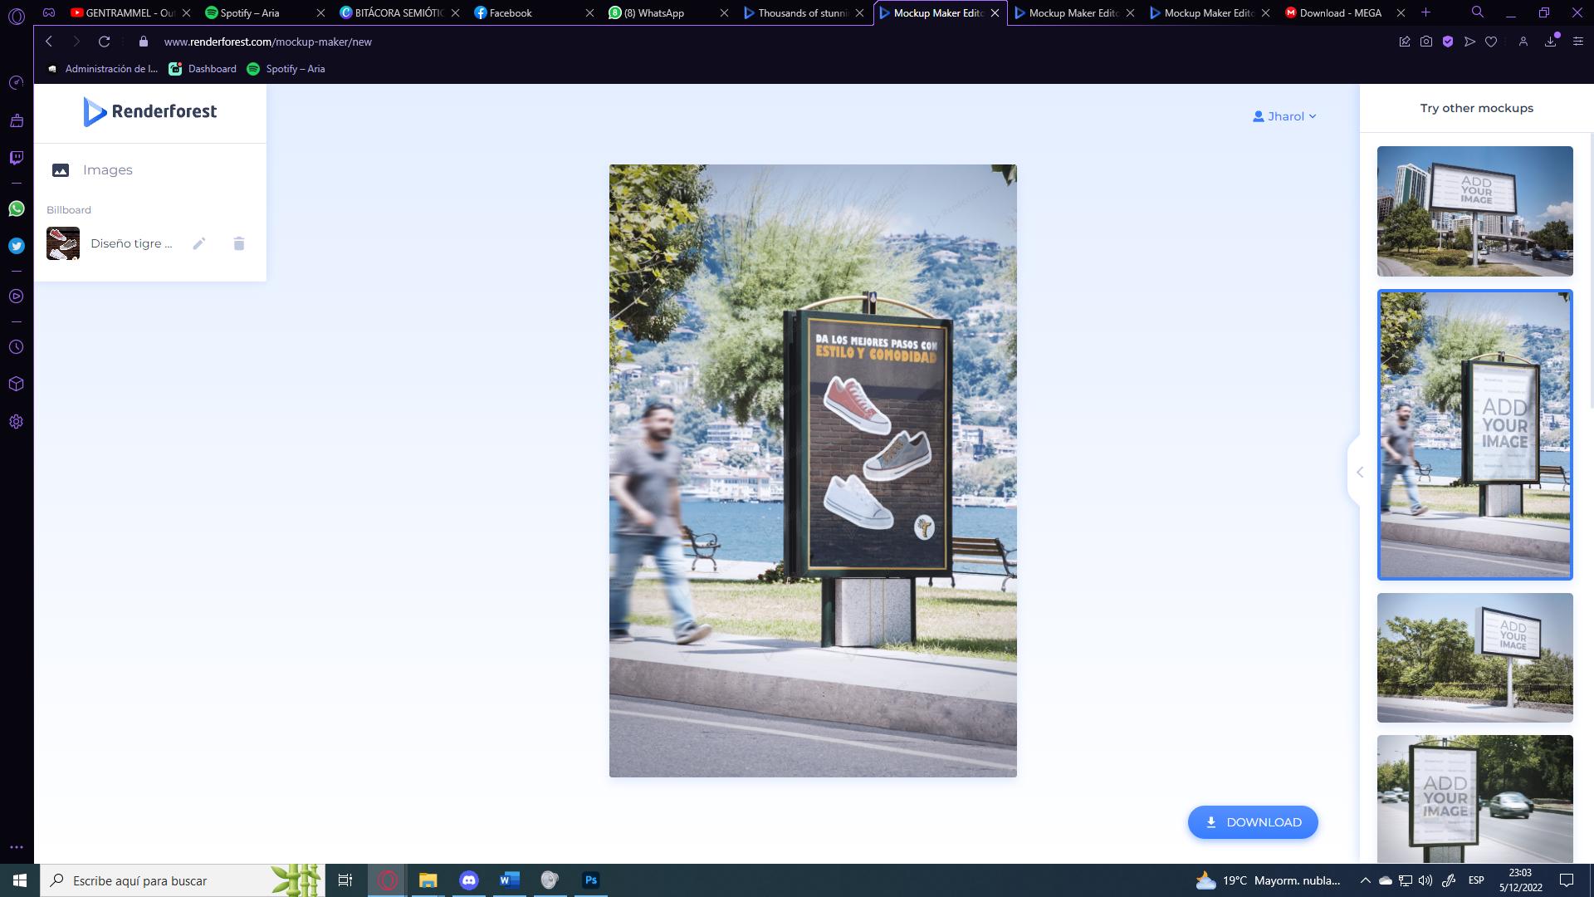This screenshot has width=1594, height=897.
Task: Open the Renderforest logo home link
Action: pos(150,111)
